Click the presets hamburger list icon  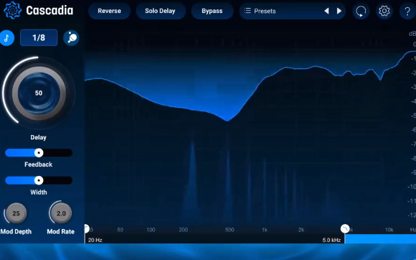[248, 11]
